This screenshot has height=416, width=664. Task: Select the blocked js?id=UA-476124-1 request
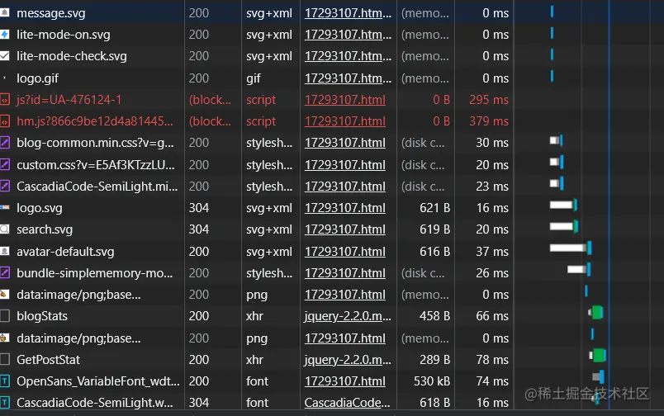pyautogui.click(x=69, y=100)
